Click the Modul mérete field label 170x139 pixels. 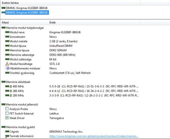click(x=18, y=41)
